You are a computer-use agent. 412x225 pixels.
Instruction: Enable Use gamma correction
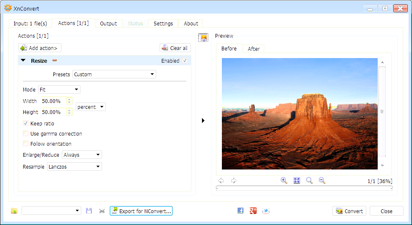[x=25, y=133]
